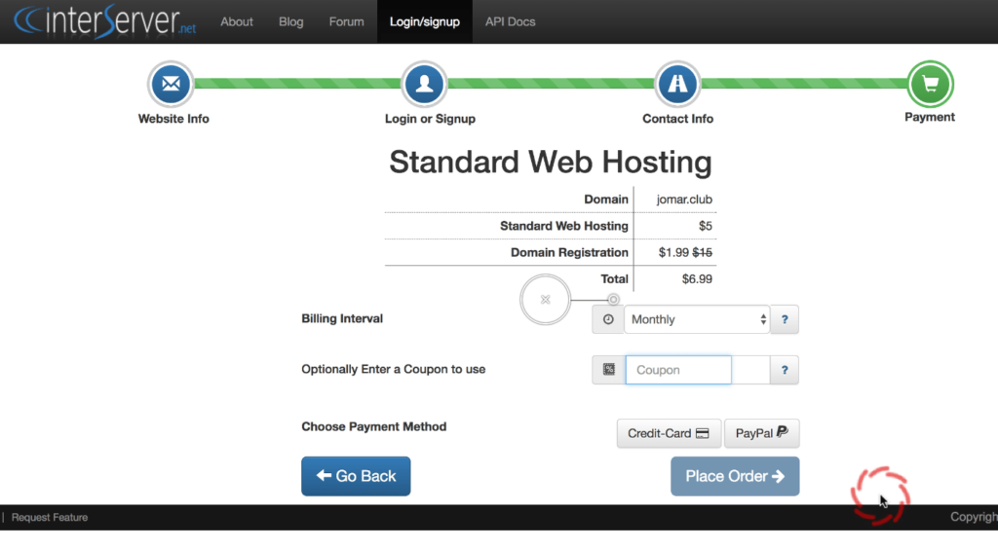Click the Place Order button
998x549 pixels.
[735, 476]
